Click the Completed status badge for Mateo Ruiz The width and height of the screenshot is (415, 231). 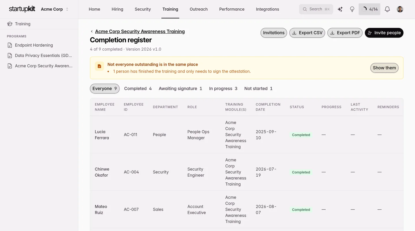[301, 210]
